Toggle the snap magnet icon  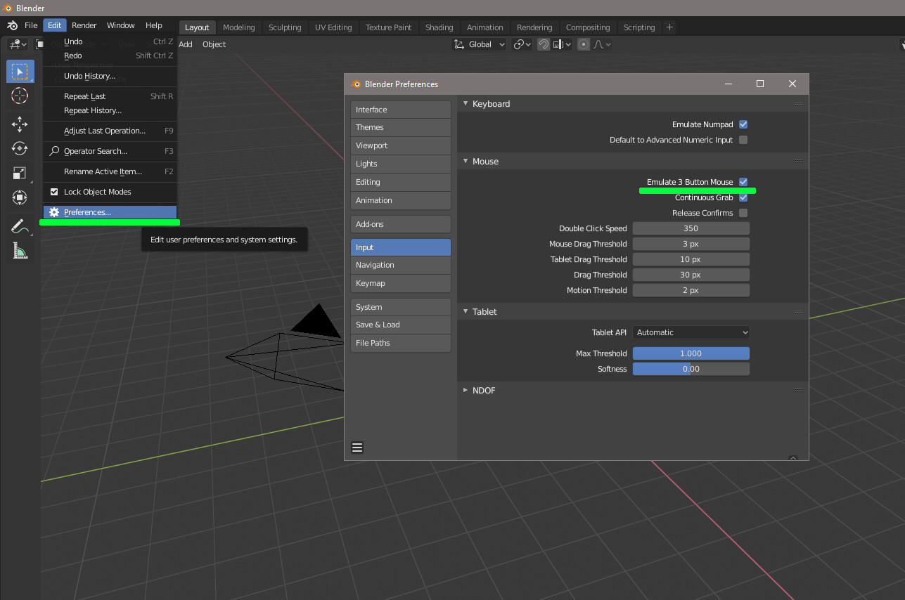[x=544, y=44]
